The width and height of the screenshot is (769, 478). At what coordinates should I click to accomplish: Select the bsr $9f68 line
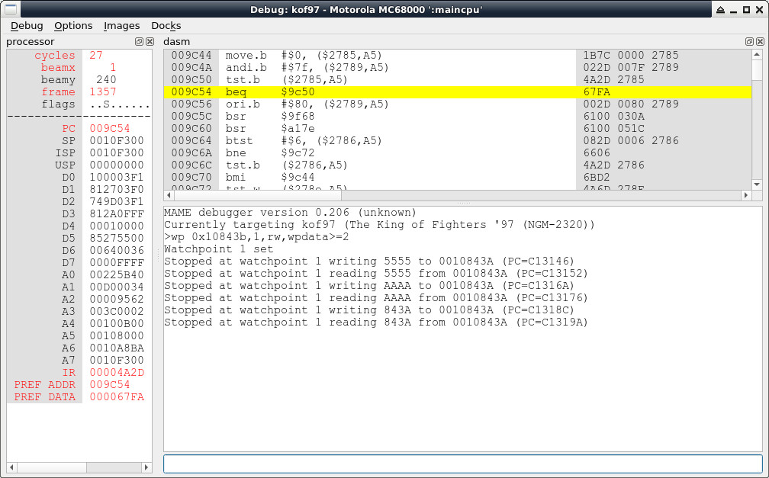click(x=457, y=116)
